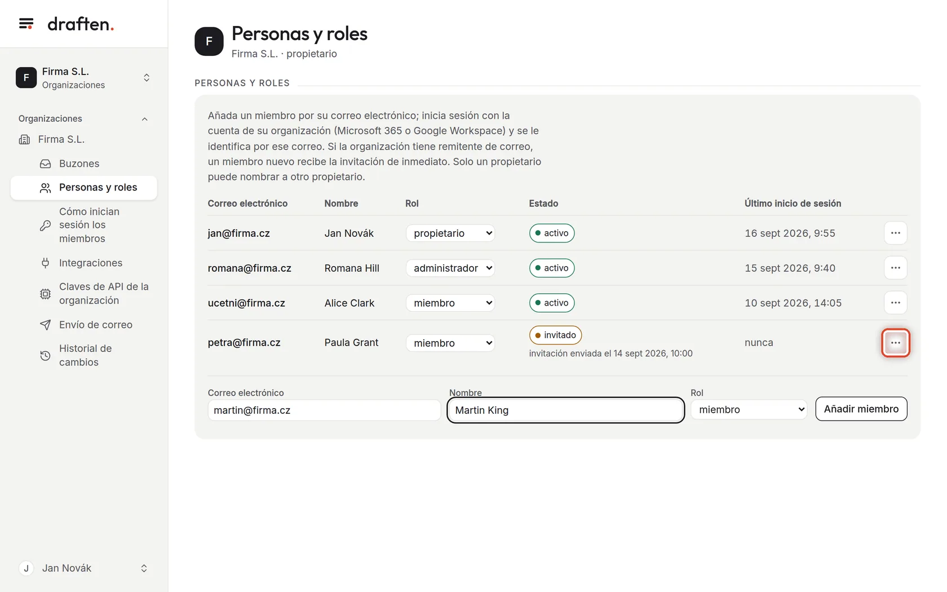Click the key icon for member sign-in
The width and height of the screenshot is (947, 592).
click(46, 226)
